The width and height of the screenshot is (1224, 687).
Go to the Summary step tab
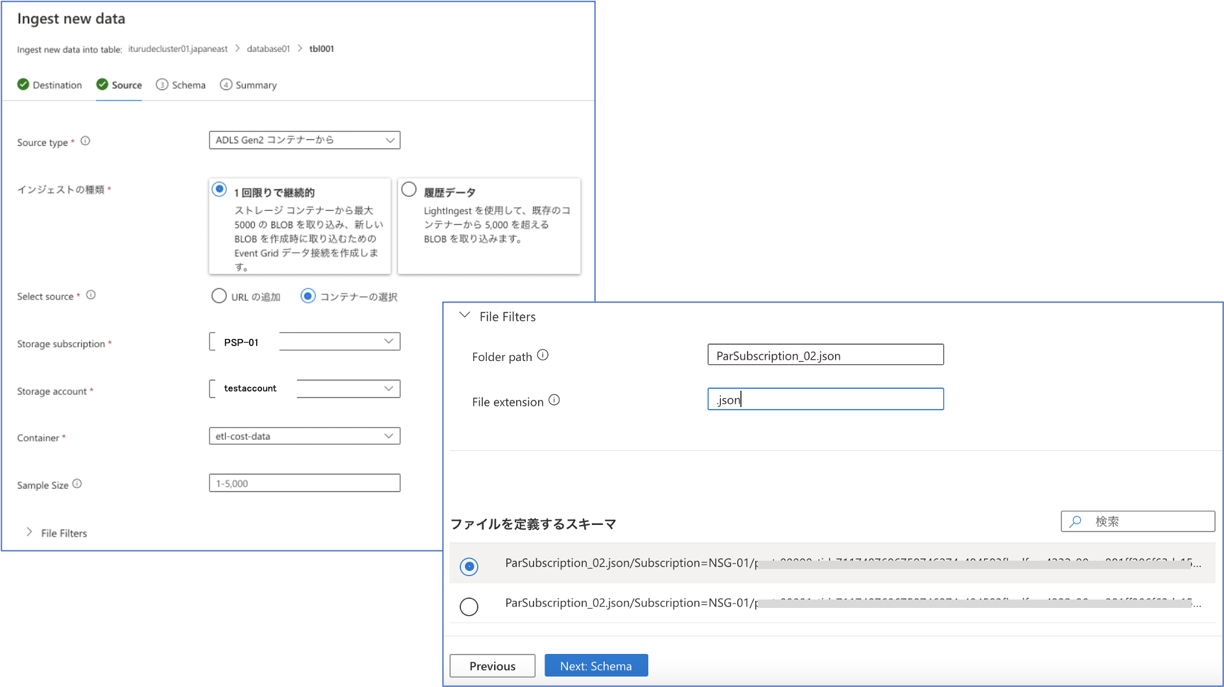[248, 85]
